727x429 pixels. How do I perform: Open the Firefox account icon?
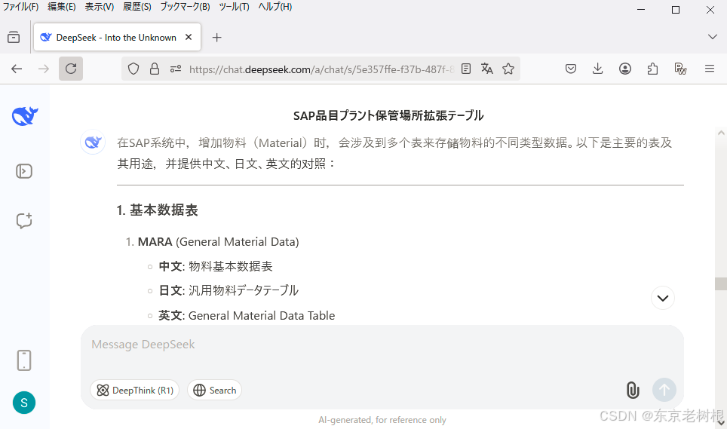click(625, 69)
